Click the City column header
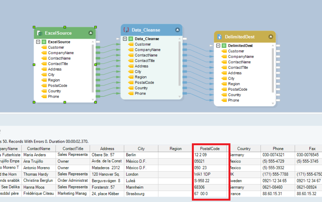 141,148
